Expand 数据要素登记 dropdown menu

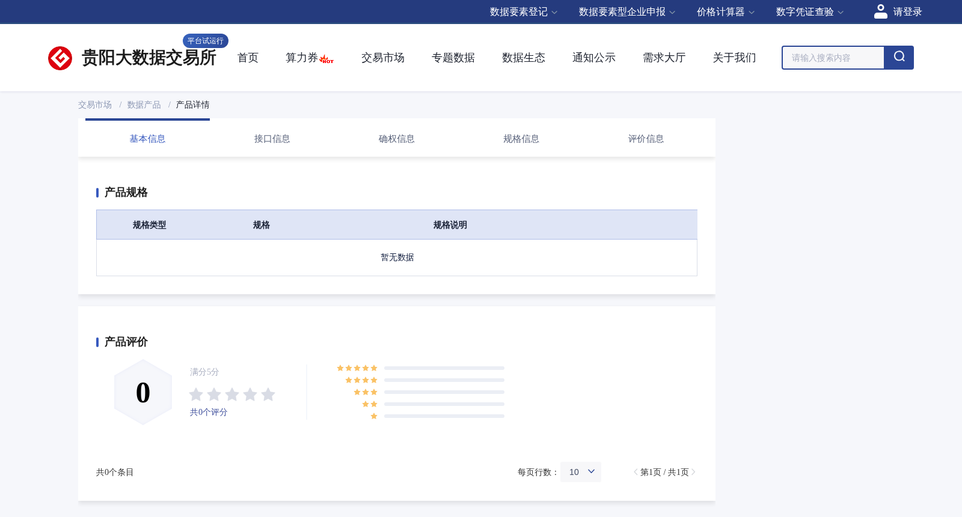[524, 12]
